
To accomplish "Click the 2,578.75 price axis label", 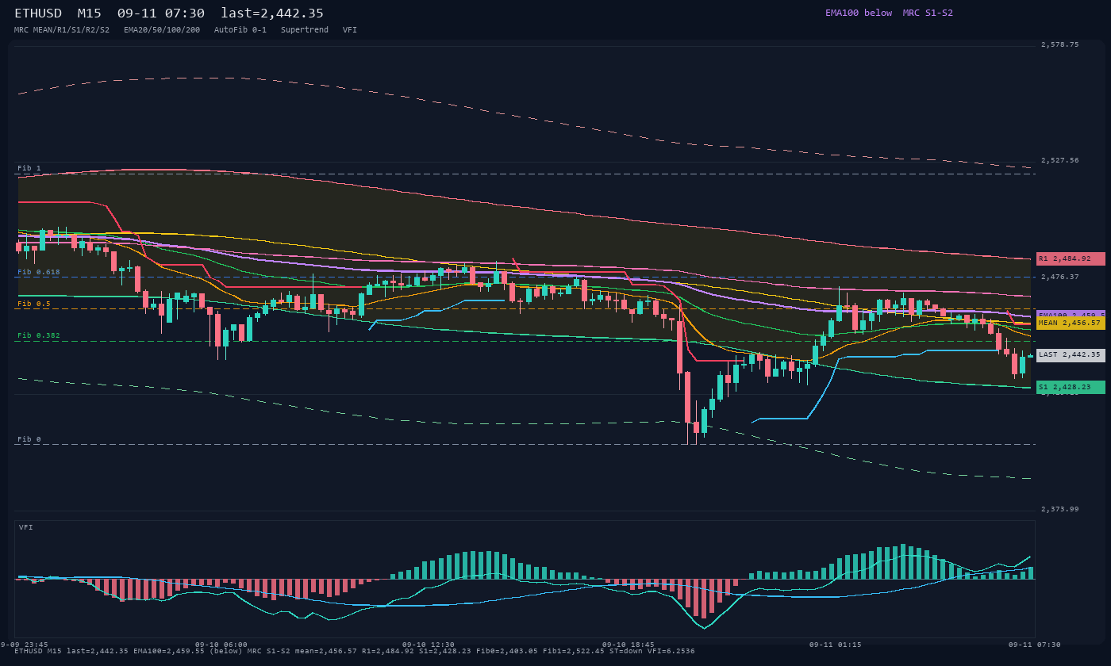I will (1060, 45).
